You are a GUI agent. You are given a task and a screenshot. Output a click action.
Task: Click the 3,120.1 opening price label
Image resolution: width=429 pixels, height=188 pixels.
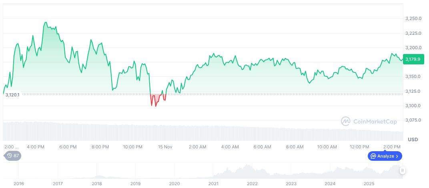pyautogui.click(x=12, y=95)
